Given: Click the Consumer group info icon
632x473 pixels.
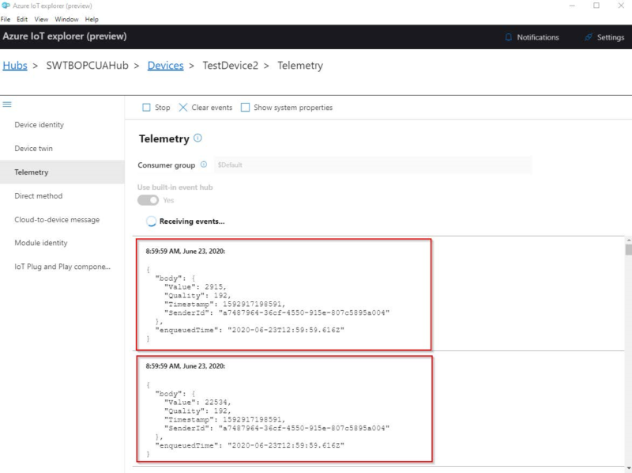Looking at the screenshot, I should coord(204,165).
